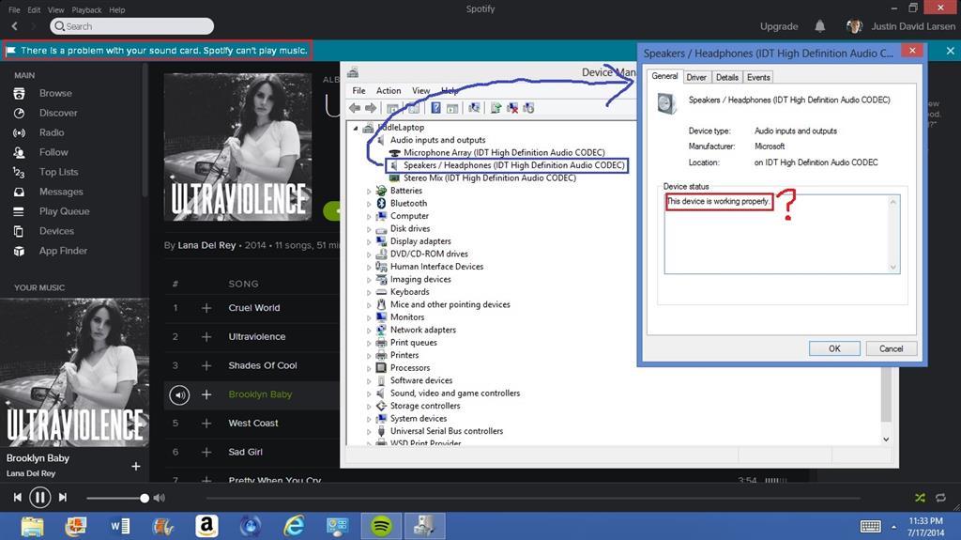961x540 pixels.
Task: Open Device Manager Action menu
Action: click(x=389, y=91)
